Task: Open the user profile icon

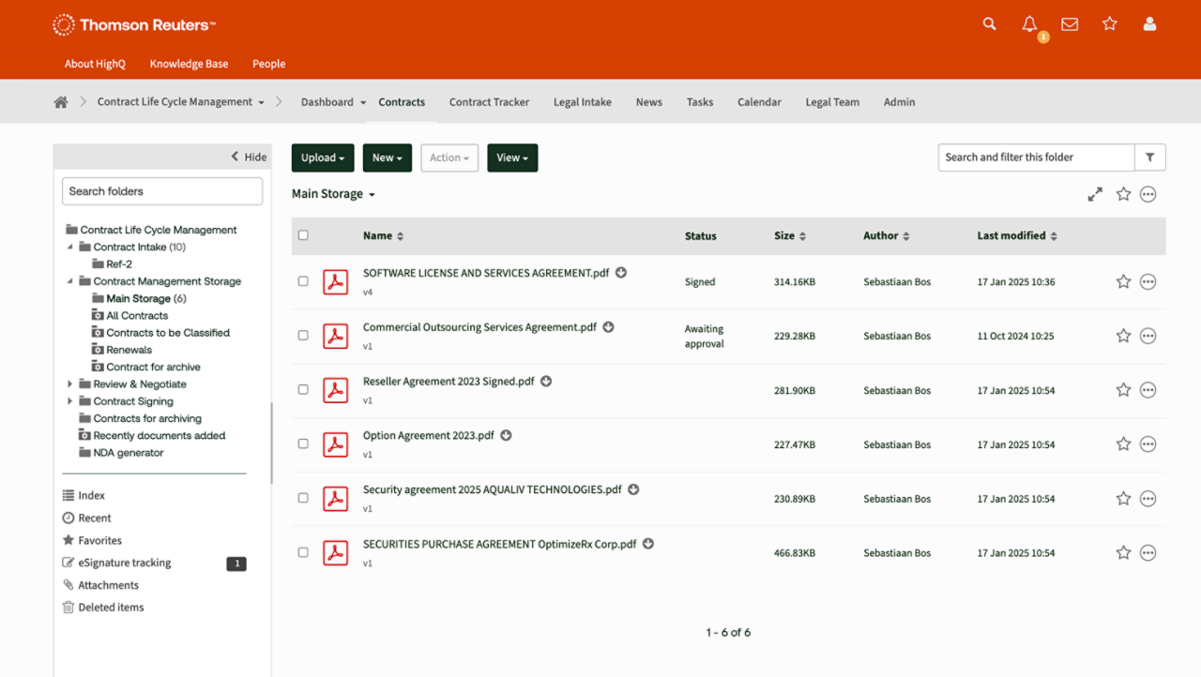Action: (1149, 24)
